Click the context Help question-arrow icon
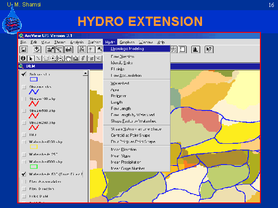The height and width of the screenshot is (208, 278). [x=208, y=49]
